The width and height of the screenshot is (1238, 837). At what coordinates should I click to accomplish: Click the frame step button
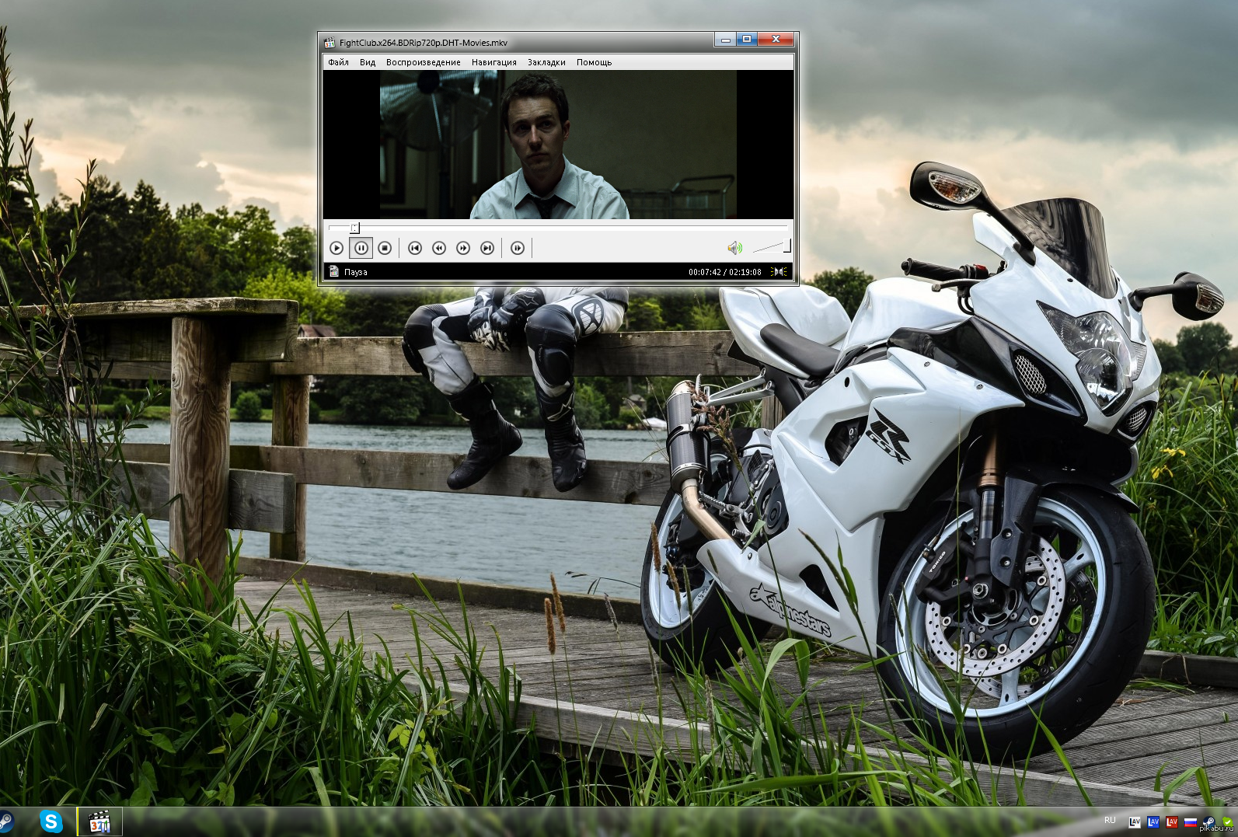click(518, 248)
